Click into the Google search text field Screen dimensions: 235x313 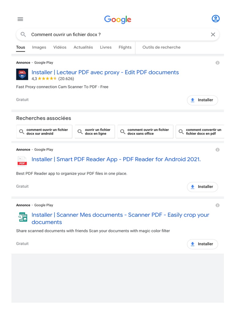[116, 35]
